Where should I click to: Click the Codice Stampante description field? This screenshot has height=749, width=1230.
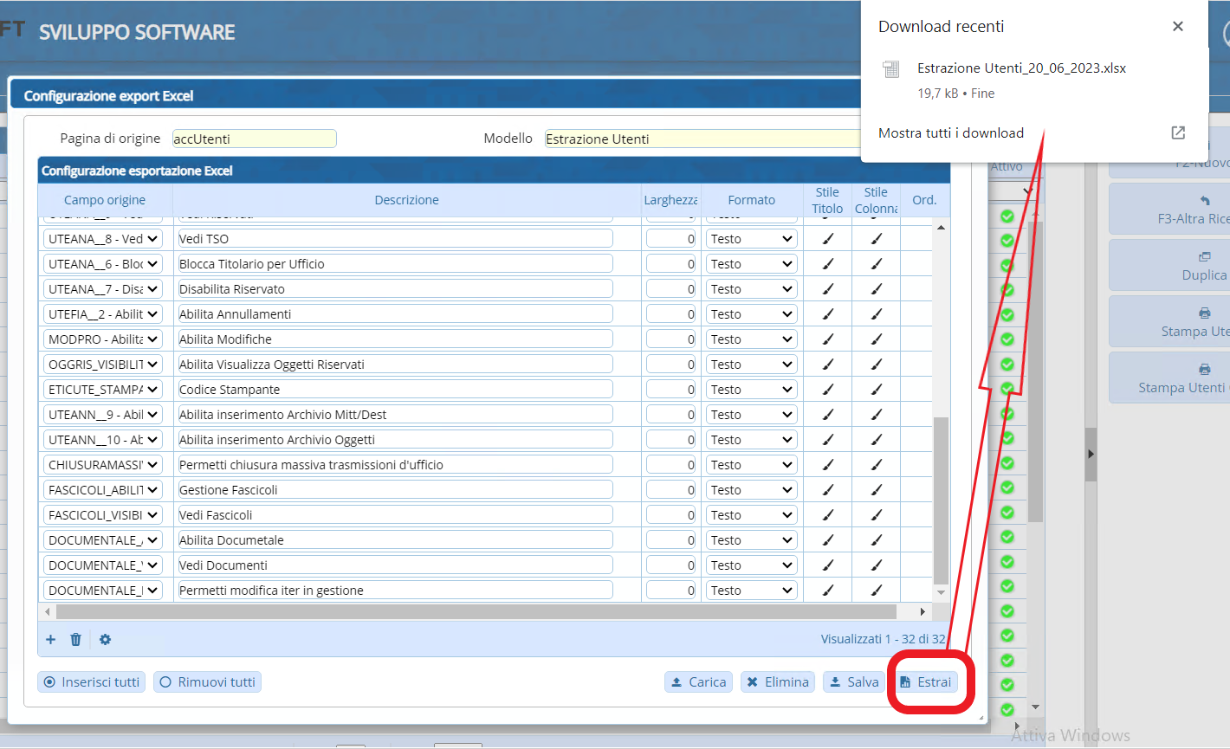click(395, 390)
